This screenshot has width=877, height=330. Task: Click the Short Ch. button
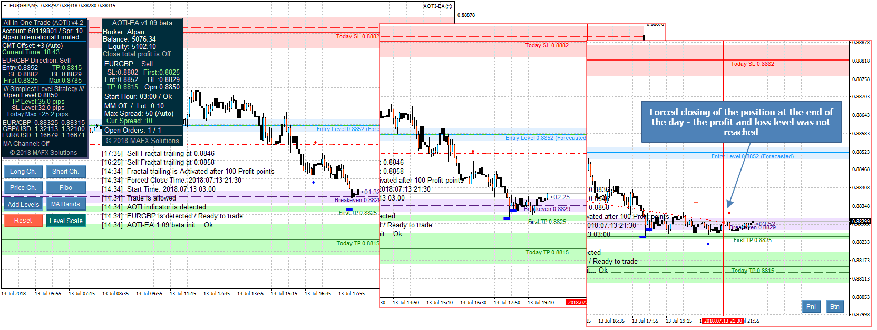pos(66,172)
